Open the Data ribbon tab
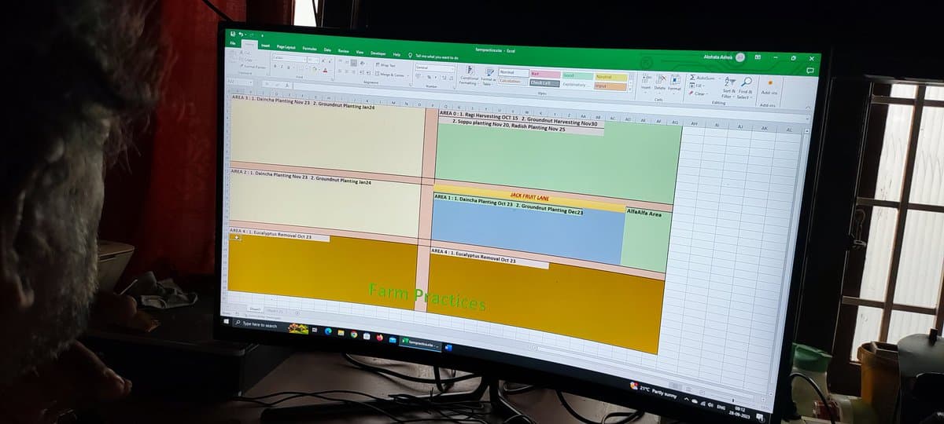 (327, 49)
